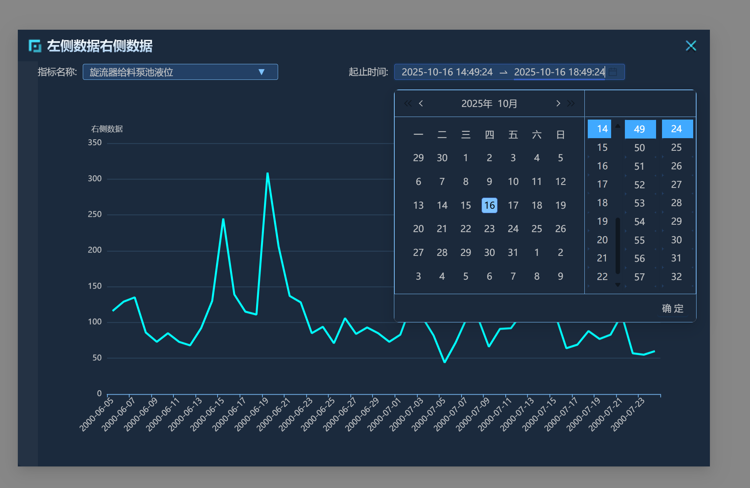Click the 10月 month header label

tap(507, 104)
